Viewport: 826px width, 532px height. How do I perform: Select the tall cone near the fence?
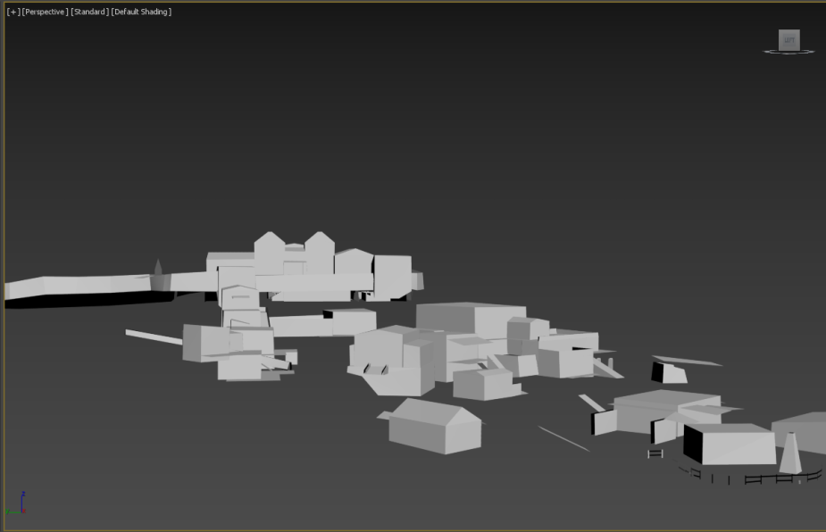790,453
